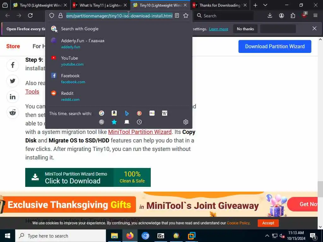
Task: Share article on Reddit sidebar icon
Action: click(x=13, y=112)
